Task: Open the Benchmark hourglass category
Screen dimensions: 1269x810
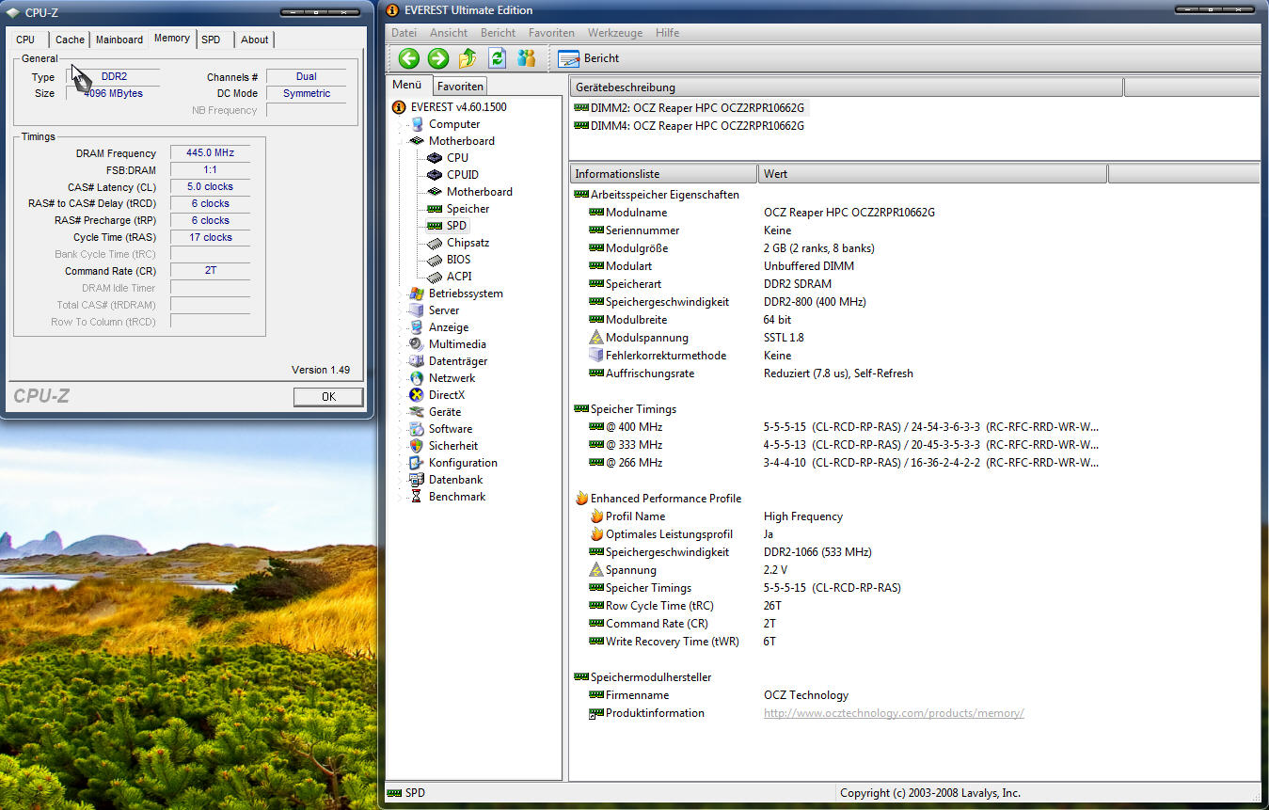Action: pos(456,497)
